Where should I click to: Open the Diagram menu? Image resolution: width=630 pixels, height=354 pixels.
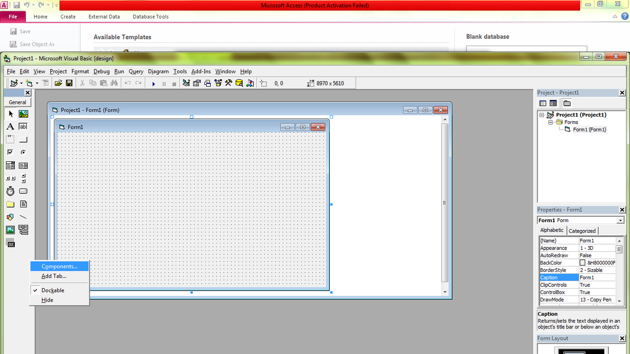point(158,71)
